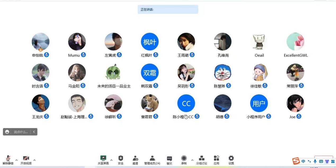This screenshot has width=336, height=168.
Task: Toggle the Sogou input Chinese/English mode 中
Action: click(303, 161)
